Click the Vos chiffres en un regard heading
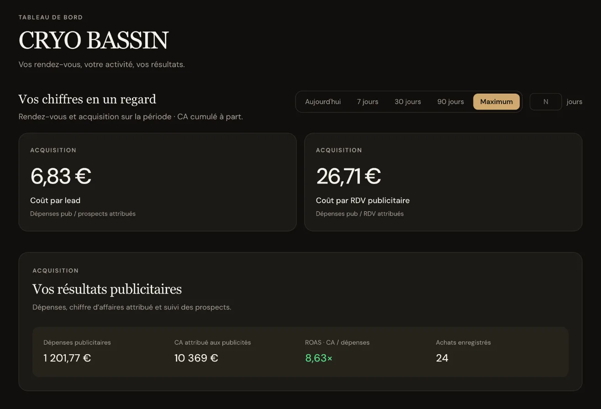Image resolution: width=601 pixels, height=409 pixels. pyautogui.click(x=87, y=100)
